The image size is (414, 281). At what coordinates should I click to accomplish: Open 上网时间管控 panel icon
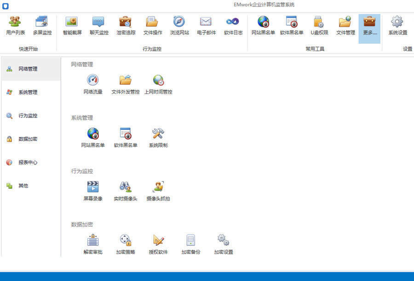click(x=158, y=84)
